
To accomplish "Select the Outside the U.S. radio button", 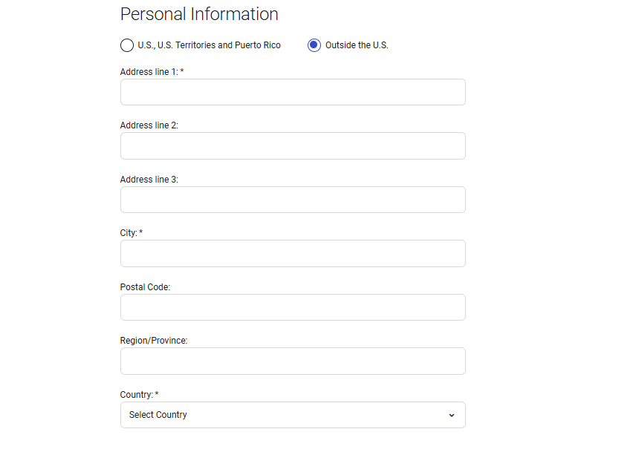I will (x=314, y=45).
